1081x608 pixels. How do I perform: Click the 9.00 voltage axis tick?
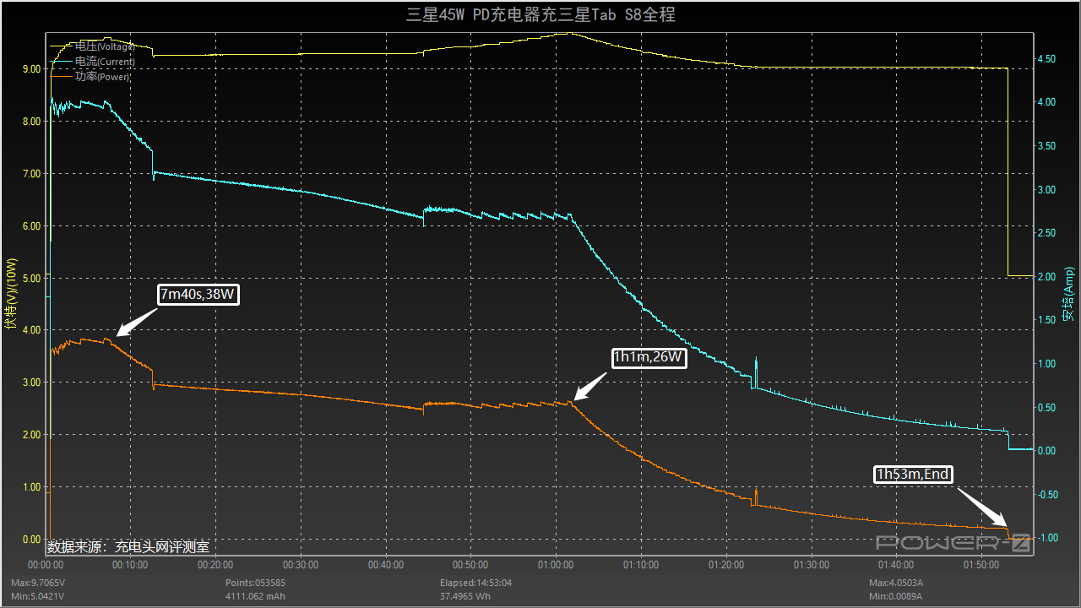[x=31, y=69]
